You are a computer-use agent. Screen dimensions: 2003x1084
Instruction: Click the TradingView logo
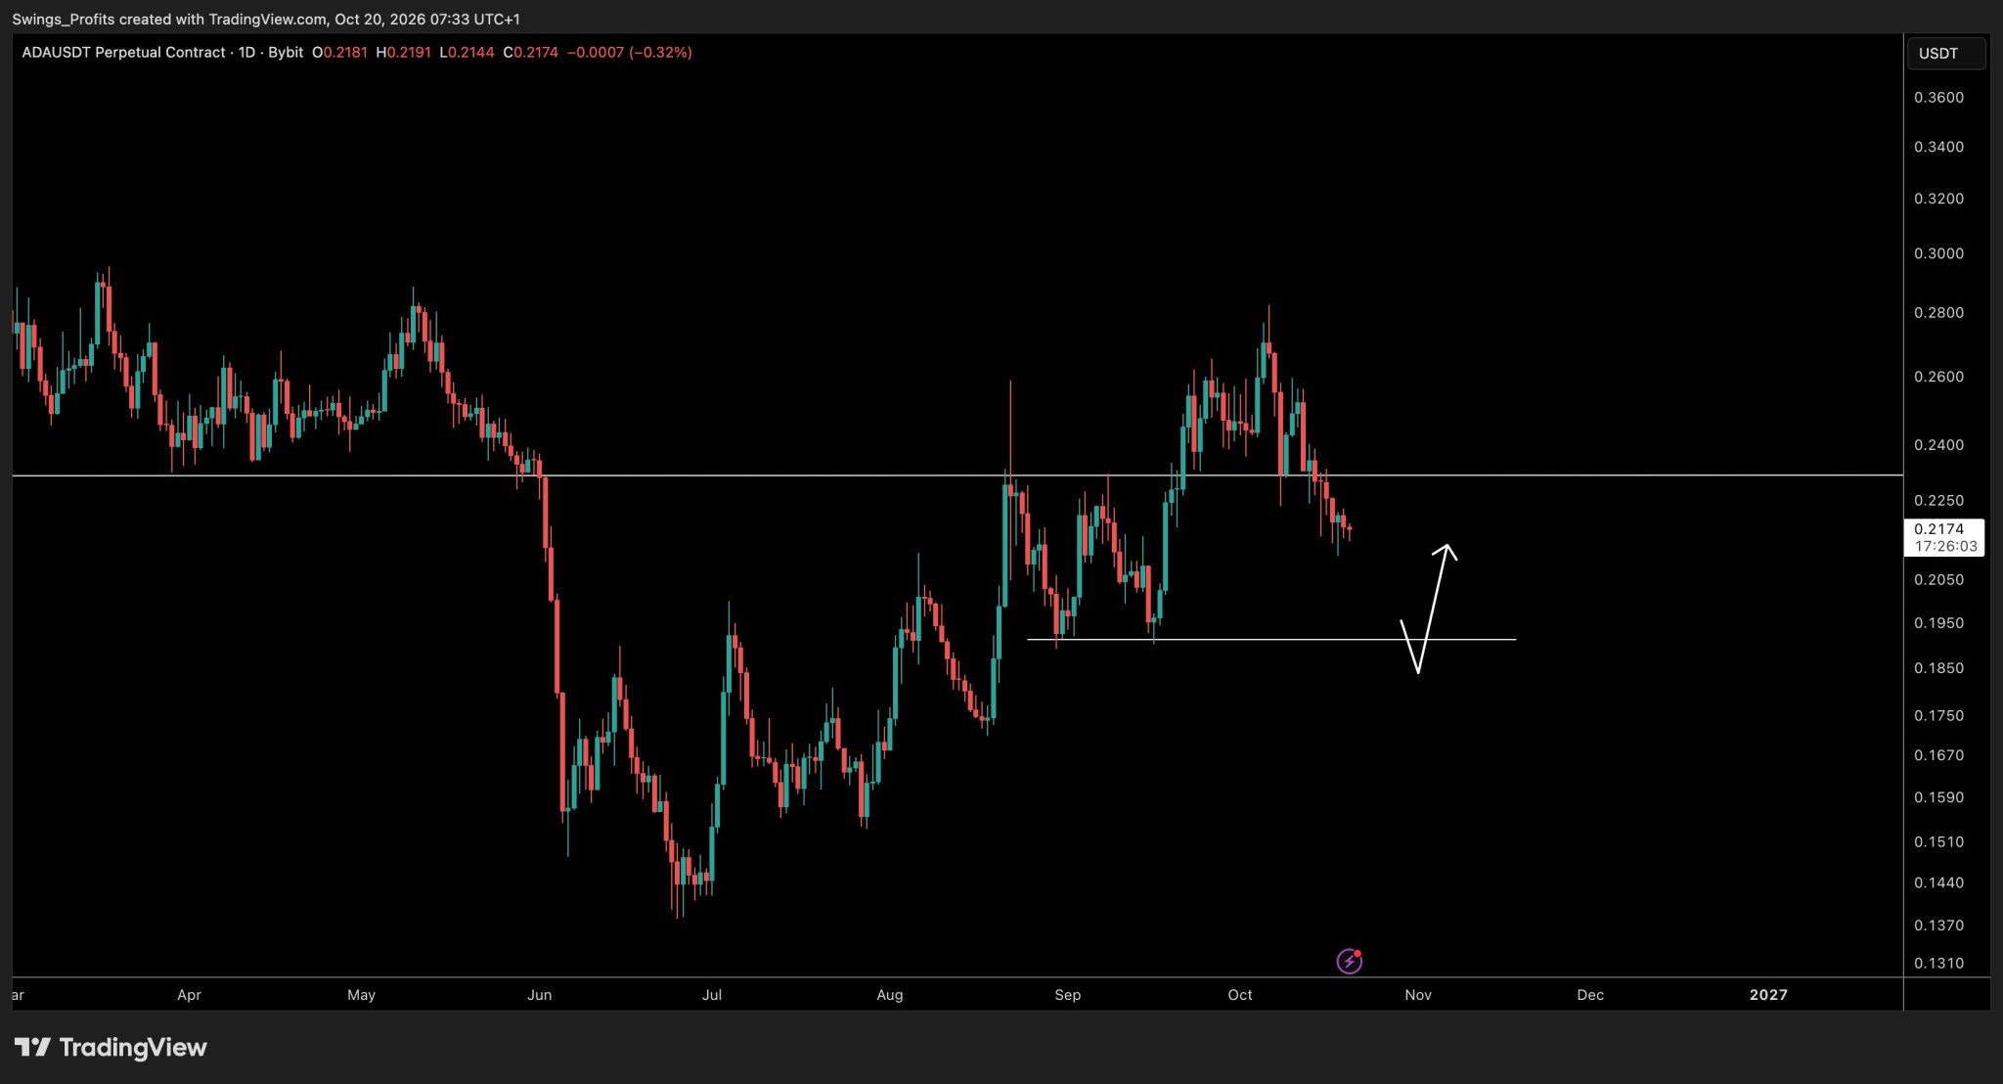111,1048
